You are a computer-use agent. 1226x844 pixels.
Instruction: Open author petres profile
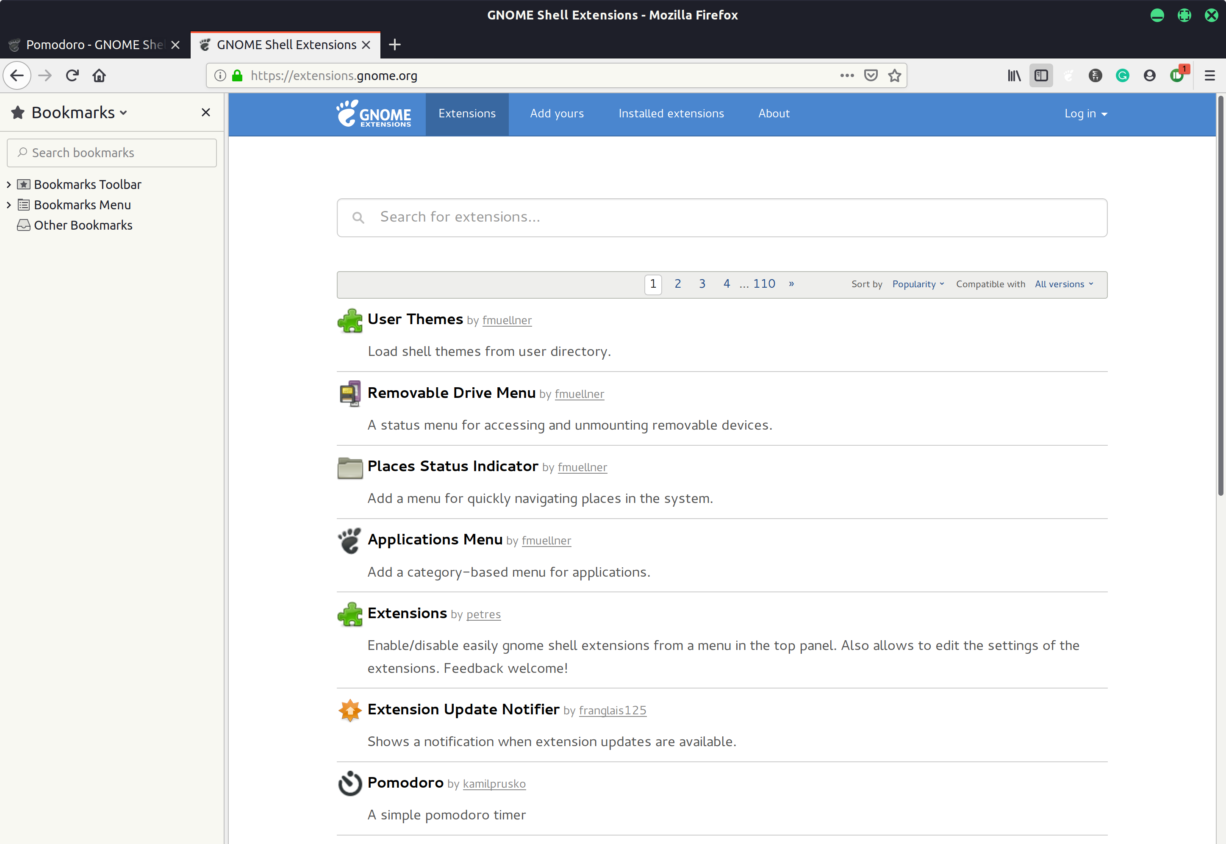[483, 614]
